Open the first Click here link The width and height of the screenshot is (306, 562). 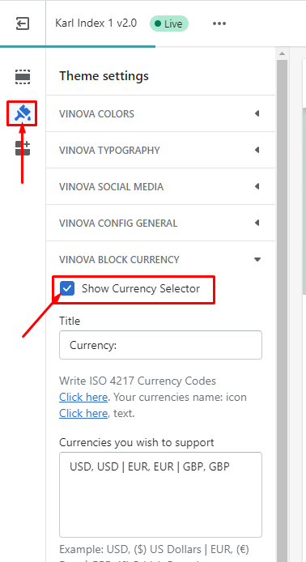pos(83,397)
